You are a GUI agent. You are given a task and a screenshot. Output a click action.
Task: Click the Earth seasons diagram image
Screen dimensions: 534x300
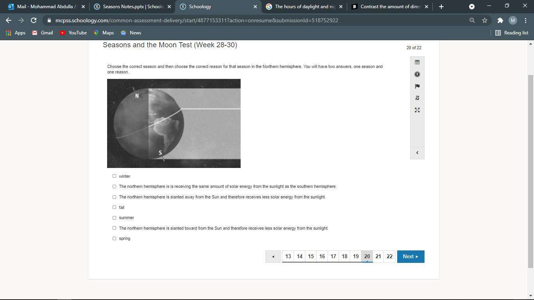pos(174,123)
